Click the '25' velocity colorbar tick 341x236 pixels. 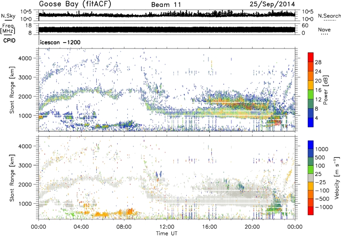318,174
